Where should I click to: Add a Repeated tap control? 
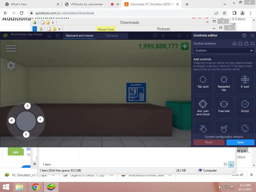pyautogui.click(x=224, y=83)
